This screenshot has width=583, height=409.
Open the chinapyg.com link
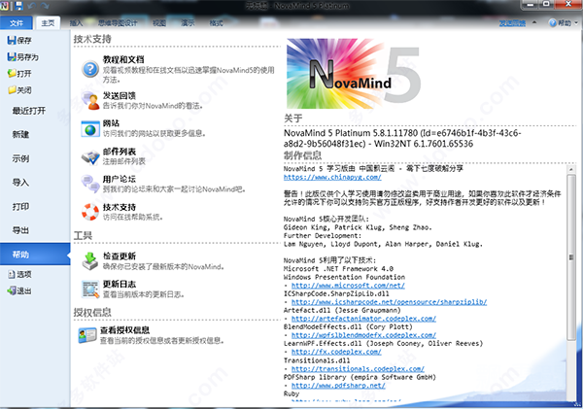coord(332,177)
